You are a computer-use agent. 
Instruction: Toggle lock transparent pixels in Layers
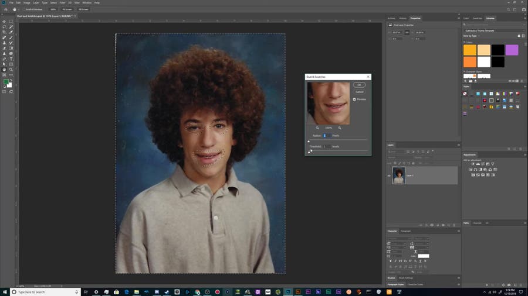(x=395, y=163)
